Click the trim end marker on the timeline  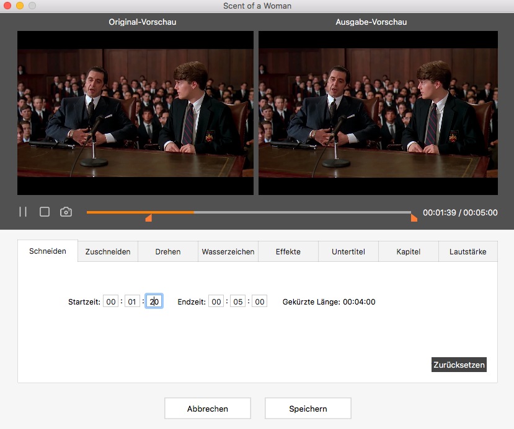(414, 218)
